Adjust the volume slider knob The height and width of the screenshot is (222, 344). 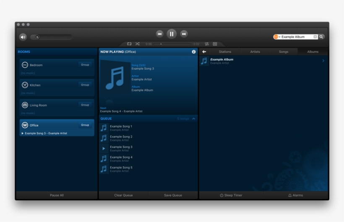[37, 37]
